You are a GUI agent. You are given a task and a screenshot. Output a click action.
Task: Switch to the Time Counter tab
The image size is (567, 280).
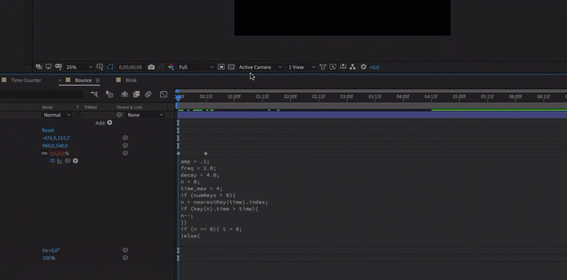pos(26,80)
